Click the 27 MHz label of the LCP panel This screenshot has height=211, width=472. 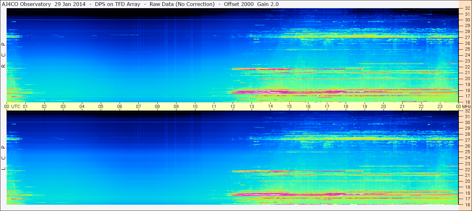tap(467, 140)
